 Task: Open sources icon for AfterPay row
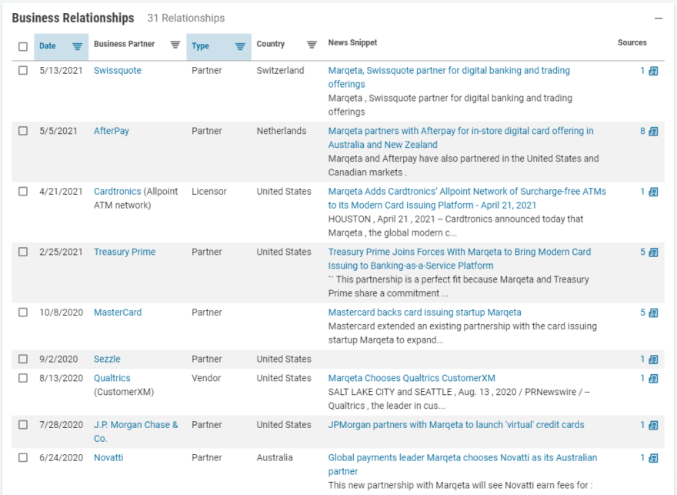tap(653, 132)
